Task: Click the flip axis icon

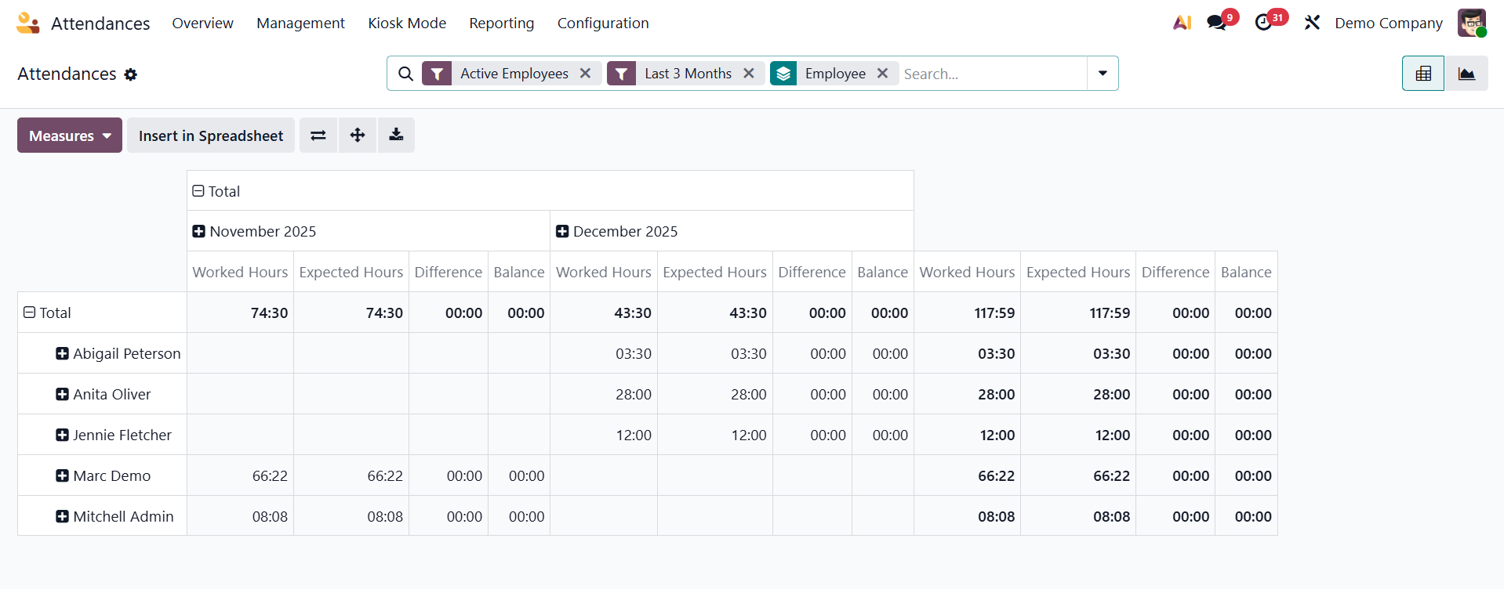Action: pyautogui.click(x=318, y=136)
